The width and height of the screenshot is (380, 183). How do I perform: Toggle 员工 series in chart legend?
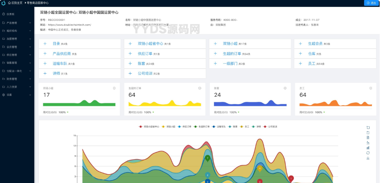pyautogui.click(x=245, y=126)
